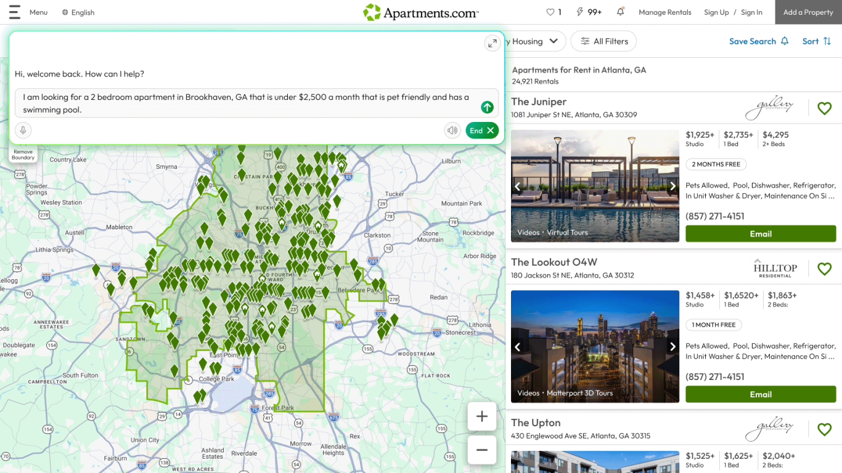
Task: Click the Menu label
Action: coord(38,12)
